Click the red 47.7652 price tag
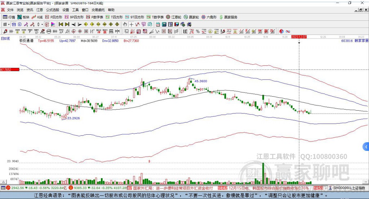369x199 pixels. click(10, 69)
